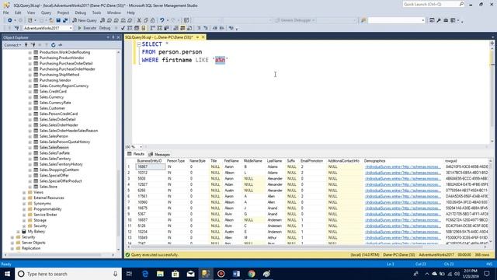Click the Windows Start button
Screen dimensions: 497x280
(7, 274)
